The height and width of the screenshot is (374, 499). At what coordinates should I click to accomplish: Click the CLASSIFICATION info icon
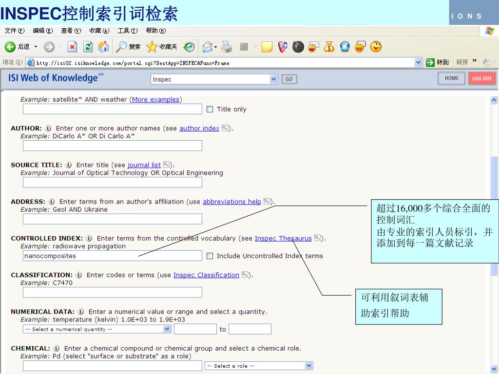click(78, 275)
